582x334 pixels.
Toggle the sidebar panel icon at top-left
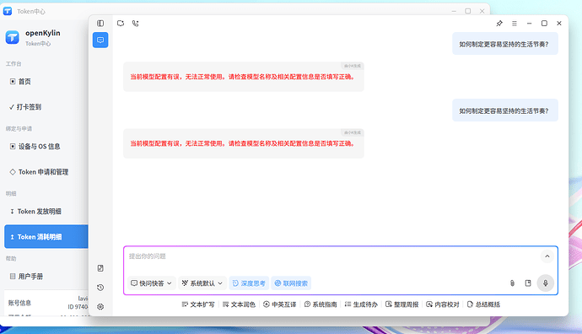click(100, 24)
